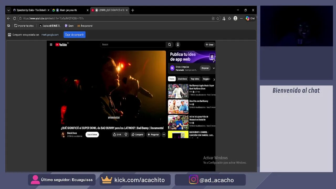
Task: Open the browser profile avatar
Action: 235,18
